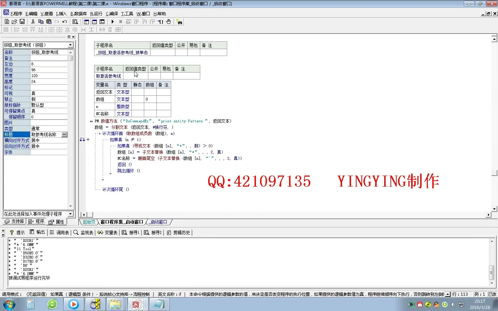Open the component selector dropdown 按钮_取参考线
This screenshot has width=498, height=311.
coord(71,45)
